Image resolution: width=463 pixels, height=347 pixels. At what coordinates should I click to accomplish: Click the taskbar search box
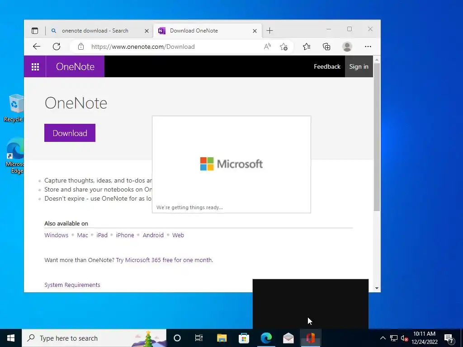click(x=94, y=338)
